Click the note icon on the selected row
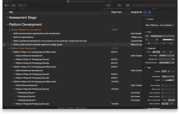The image size is (180, 114). tap(129, 44)
